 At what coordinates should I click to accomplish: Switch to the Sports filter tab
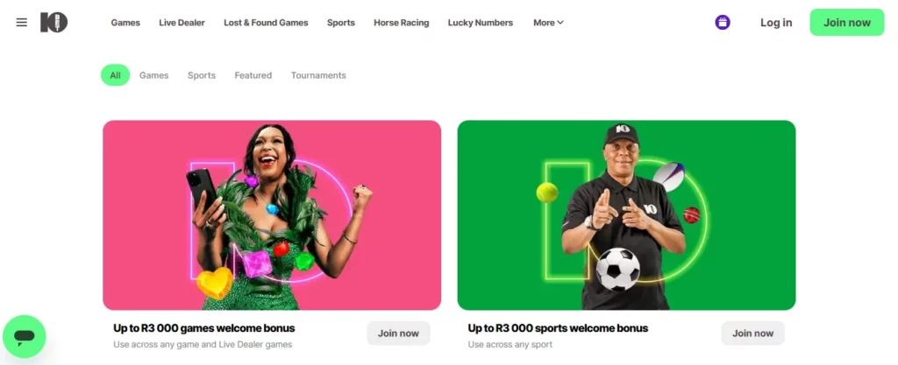202,75
